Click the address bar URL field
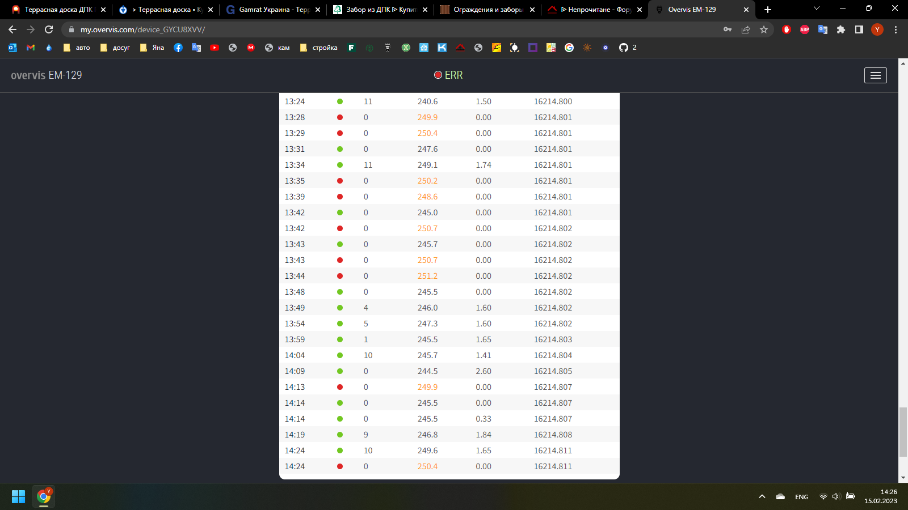The width and height of the screenshot is (908, 510). [x=397, y=29]
